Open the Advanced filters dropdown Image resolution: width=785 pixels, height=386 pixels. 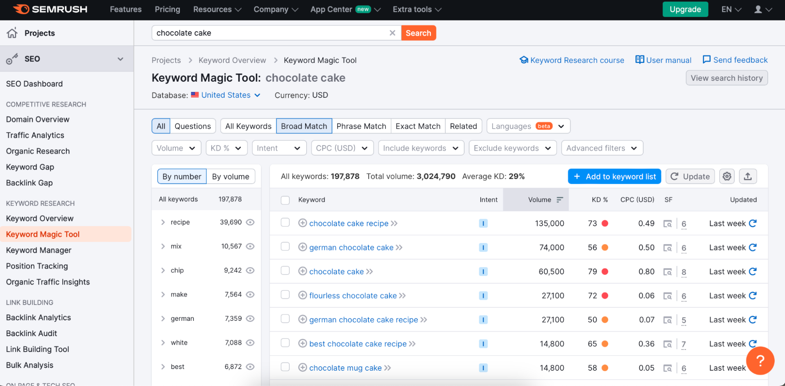602,148
